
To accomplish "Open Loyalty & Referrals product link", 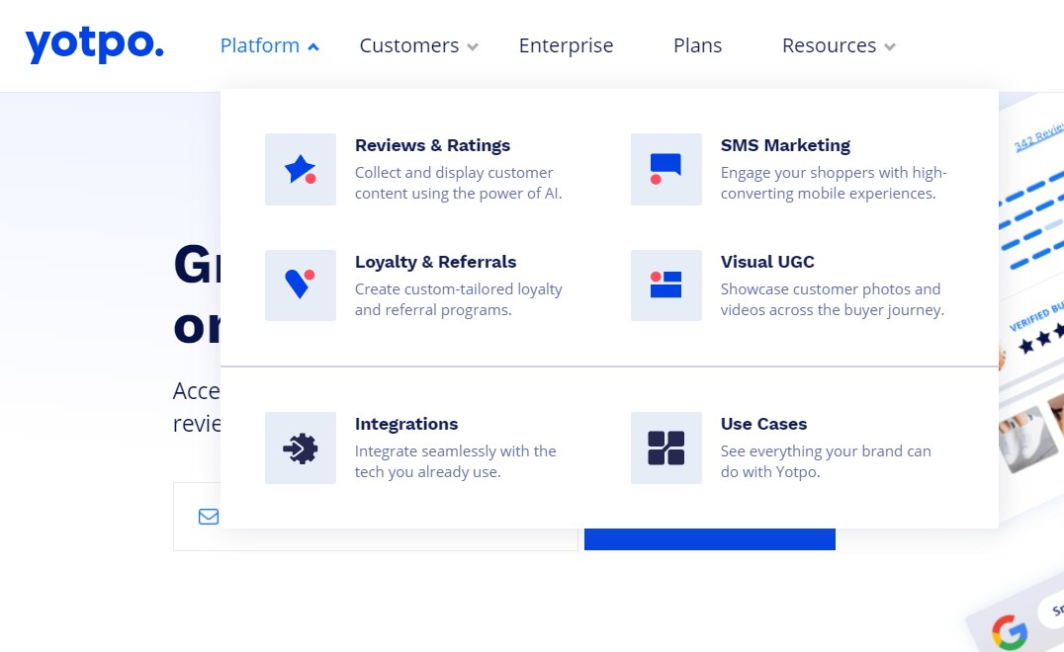I will coord(436,262).
